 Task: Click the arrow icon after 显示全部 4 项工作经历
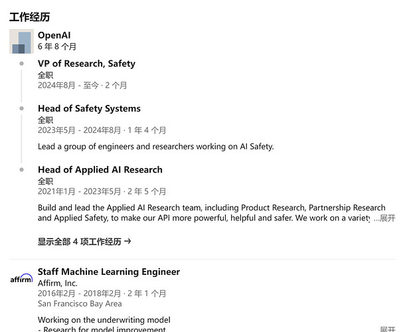click(x=127, y=242)
